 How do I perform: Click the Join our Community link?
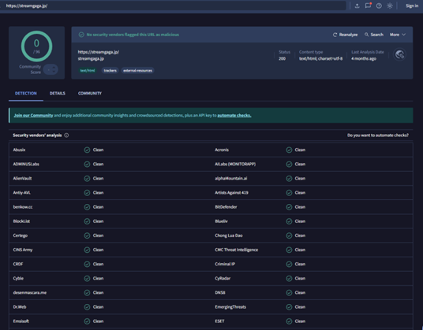(x=33, y=115)
